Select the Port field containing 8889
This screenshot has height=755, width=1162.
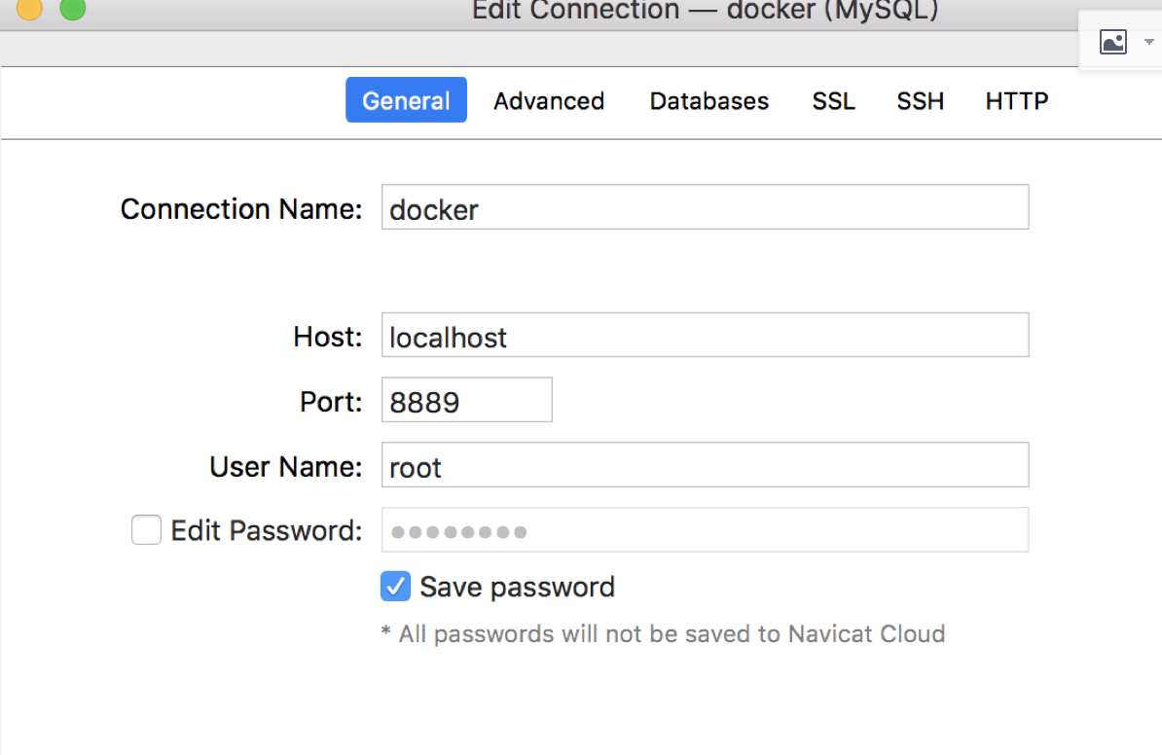click(x=466, y=399)
